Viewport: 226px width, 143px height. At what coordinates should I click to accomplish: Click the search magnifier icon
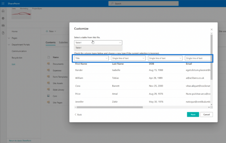coord(112,3)
